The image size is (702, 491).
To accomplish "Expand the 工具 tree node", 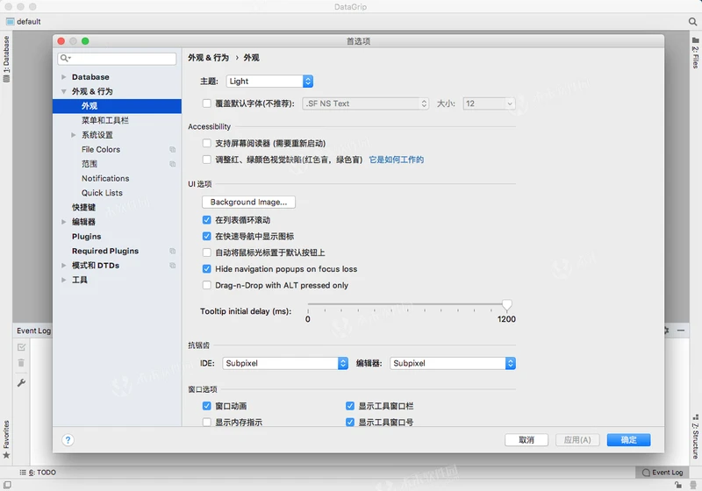I will pos(63,280).
